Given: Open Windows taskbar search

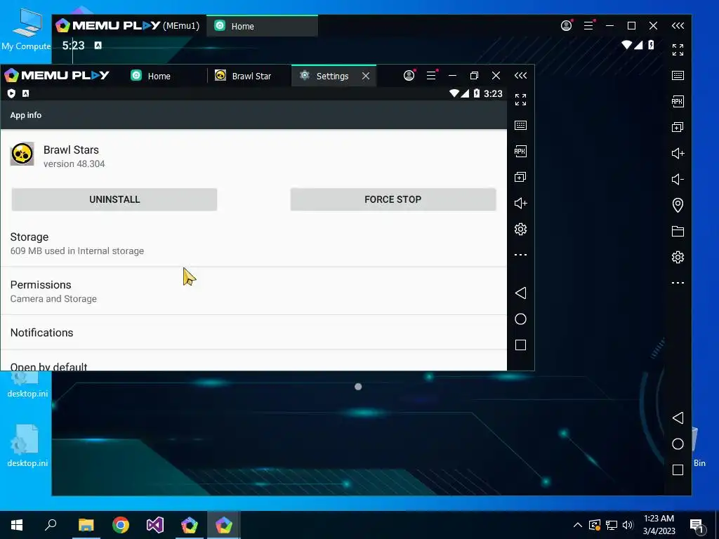Looking at the screenshot, I should pyautogui.click(x=51, y=525).
